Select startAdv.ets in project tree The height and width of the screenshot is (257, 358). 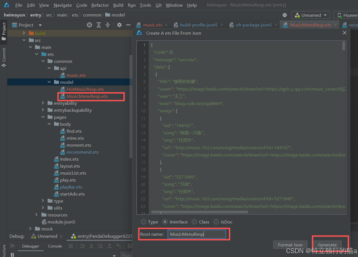[72, 194]
